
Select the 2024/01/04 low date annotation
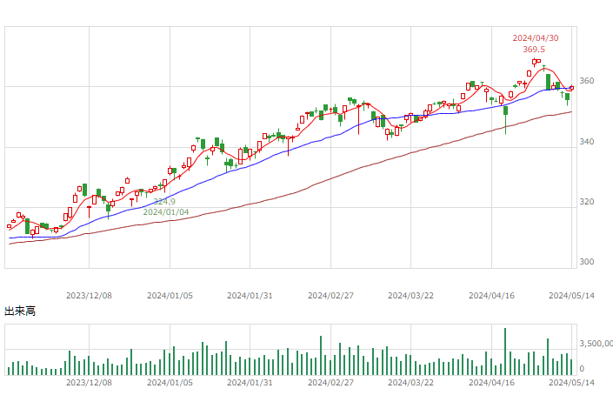166,212
